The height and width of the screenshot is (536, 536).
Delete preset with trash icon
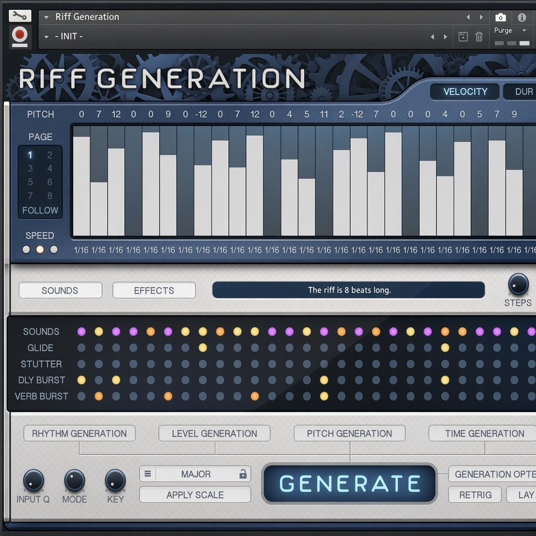pos(479,37)
